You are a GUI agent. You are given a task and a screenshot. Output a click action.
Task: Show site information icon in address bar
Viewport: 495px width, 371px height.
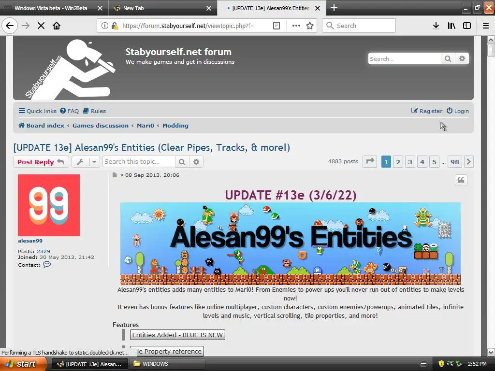click(104, 26)
